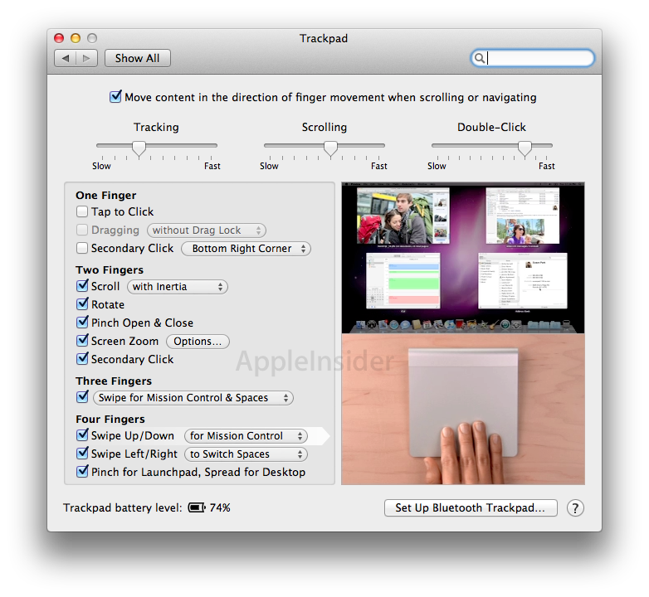The height and width of the screenshot is (597, 649).
Task: Click Set Up Bluetooth Trackpad… button
Action: click(x=471, y=507)
